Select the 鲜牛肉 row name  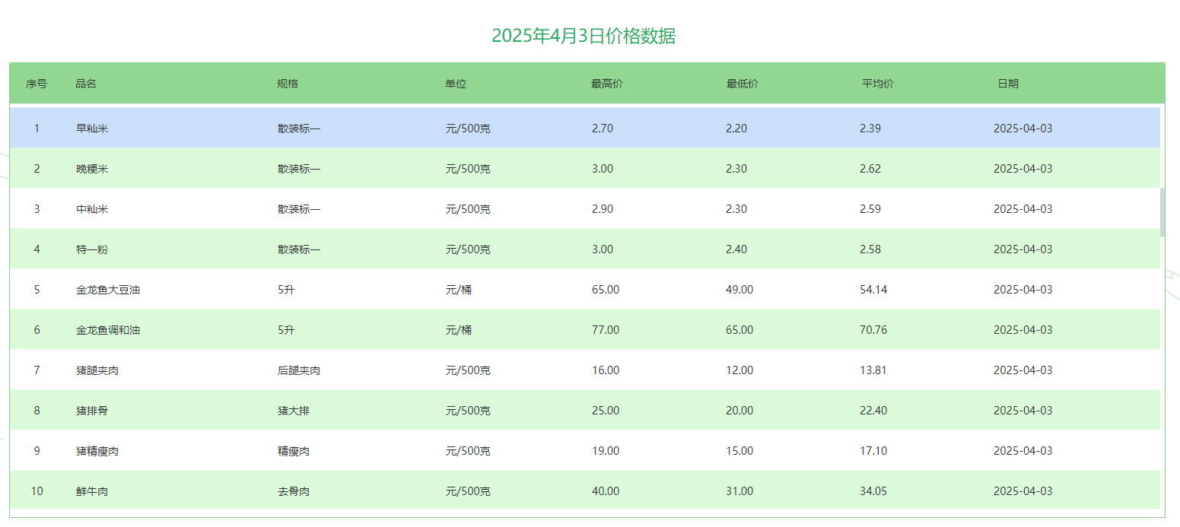click(x=92, y=491)
